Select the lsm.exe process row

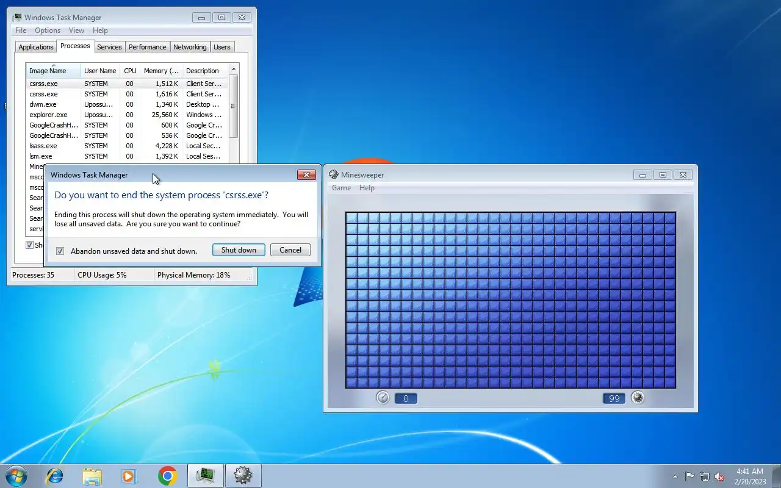[x=127, y=156]
